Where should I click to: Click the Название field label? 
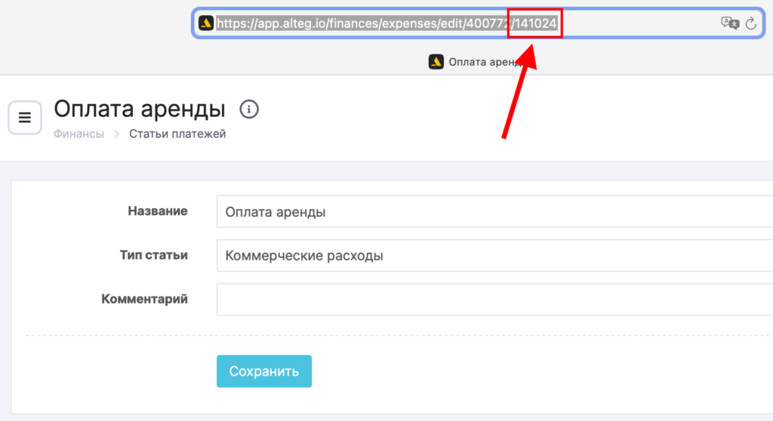pyautogui.click(x=157, y=211)
